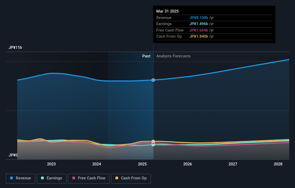295x188 pixels.
Task: Toggle the Cash From Op legend button
Action: point(131,178)
